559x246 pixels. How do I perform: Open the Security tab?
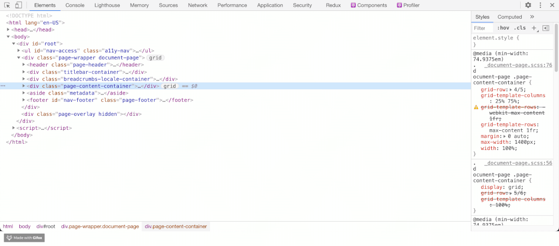tap(302, 5)
